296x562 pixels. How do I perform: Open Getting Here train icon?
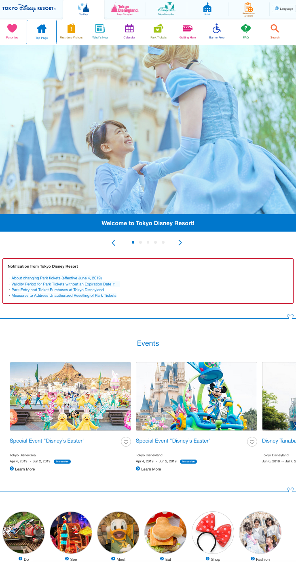[188, 29]
